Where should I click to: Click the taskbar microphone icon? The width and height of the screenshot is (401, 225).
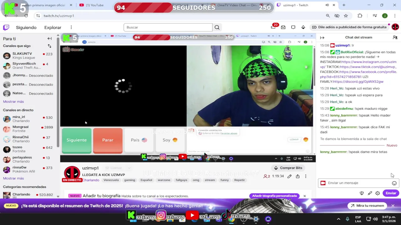(x=347, y=219)
